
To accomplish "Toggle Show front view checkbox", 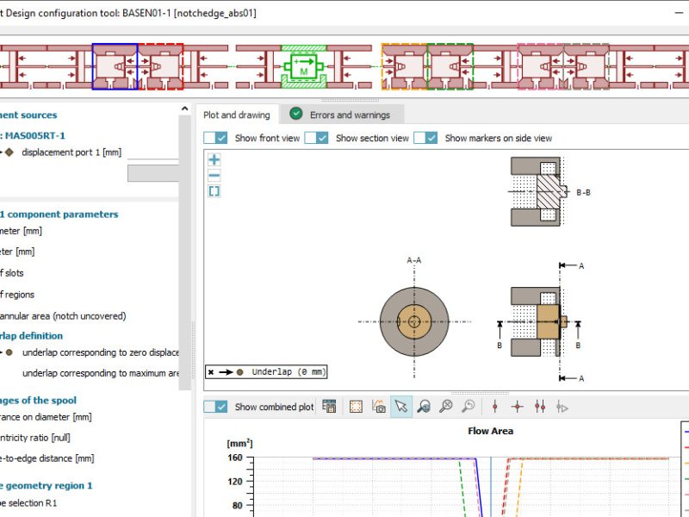I will (216, 138).
